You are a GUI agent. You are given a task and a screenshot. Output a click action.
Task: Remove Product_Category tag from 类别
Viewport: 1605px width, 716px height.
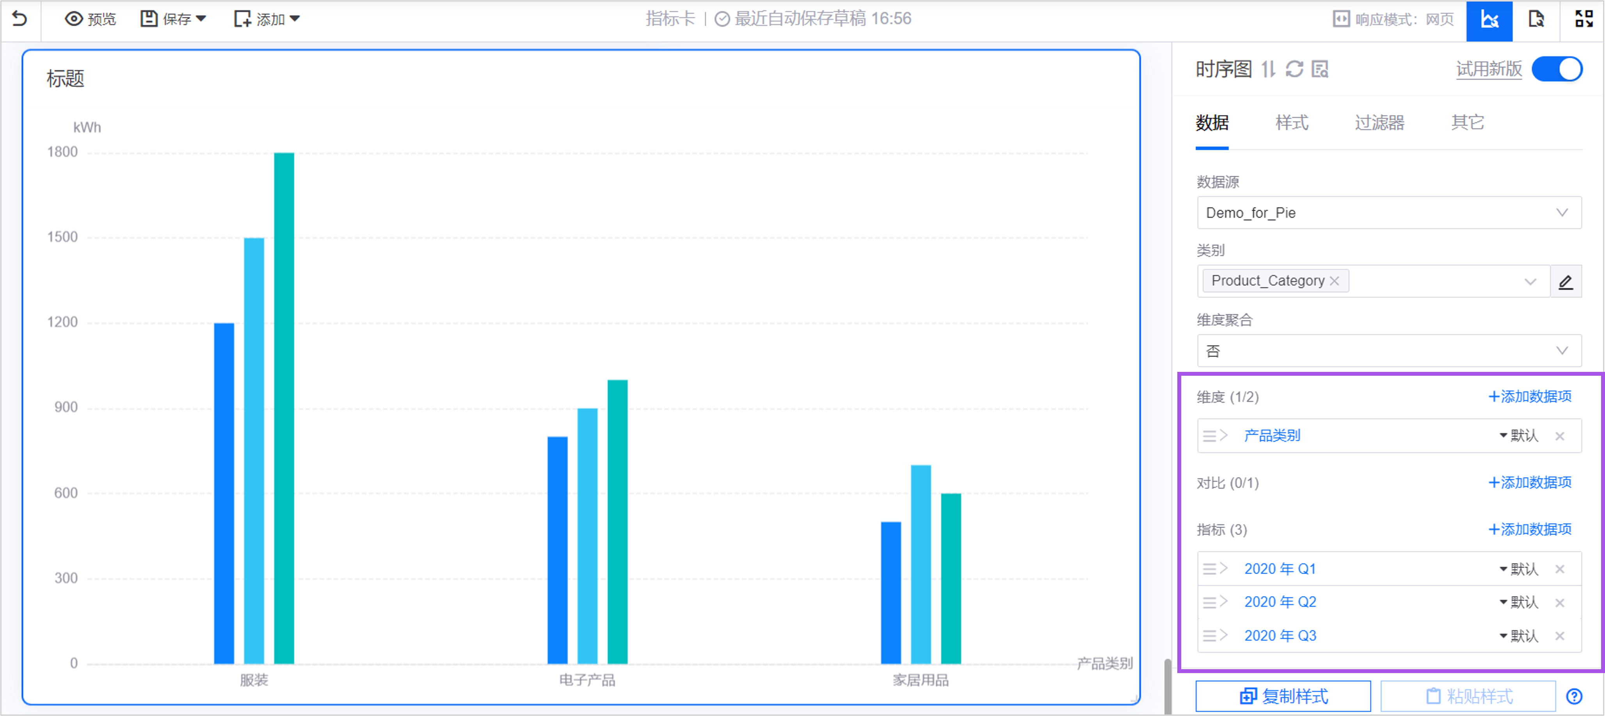click(1335, 281)
